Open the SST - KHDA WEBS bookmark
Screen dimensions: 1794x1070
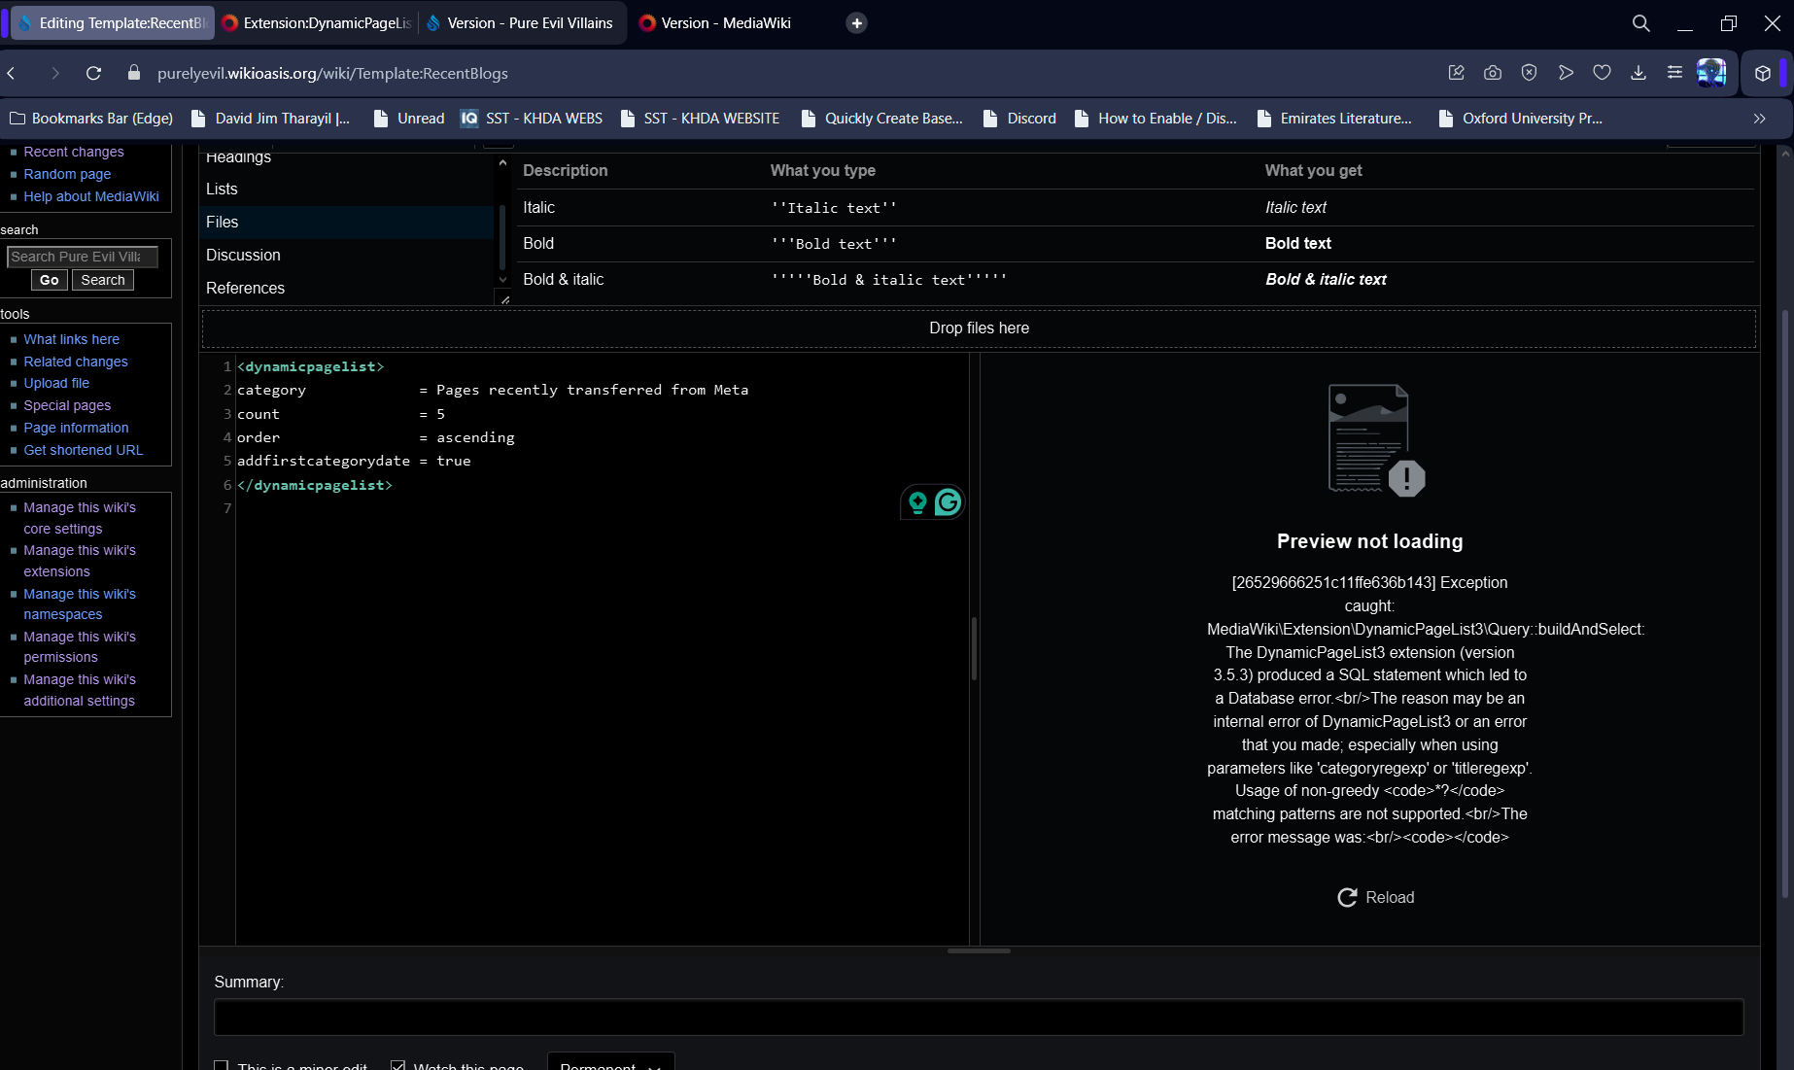pos(532,119)
